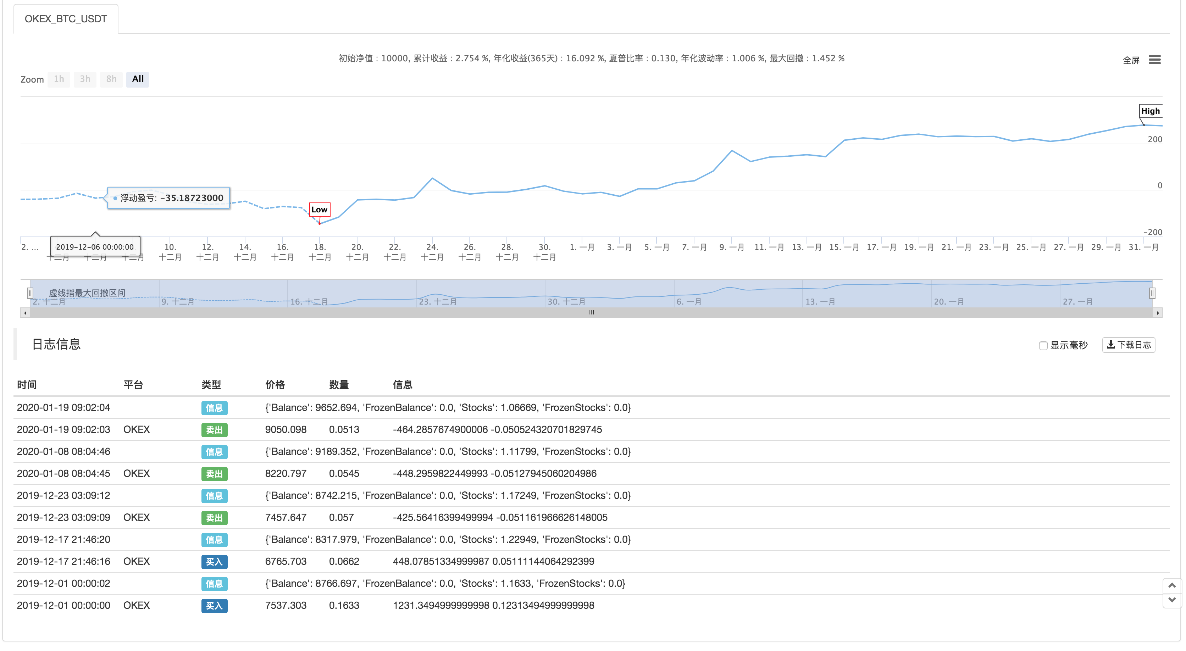Click the scroll-down arrow widget
The height and width of the screenshot is (651, 1186).
tap(1172, 600)
